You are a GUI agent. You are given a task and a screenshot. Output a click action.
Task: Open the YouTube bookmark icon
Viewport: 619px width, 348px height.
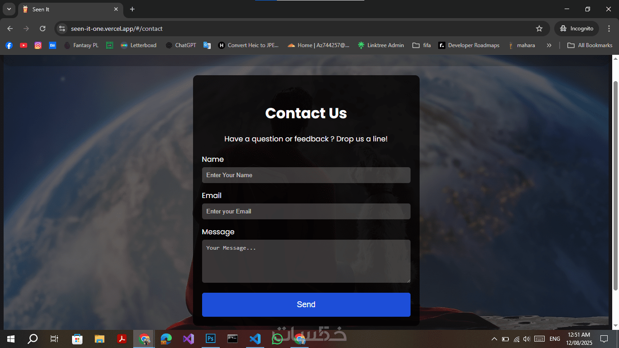point(24,45)
